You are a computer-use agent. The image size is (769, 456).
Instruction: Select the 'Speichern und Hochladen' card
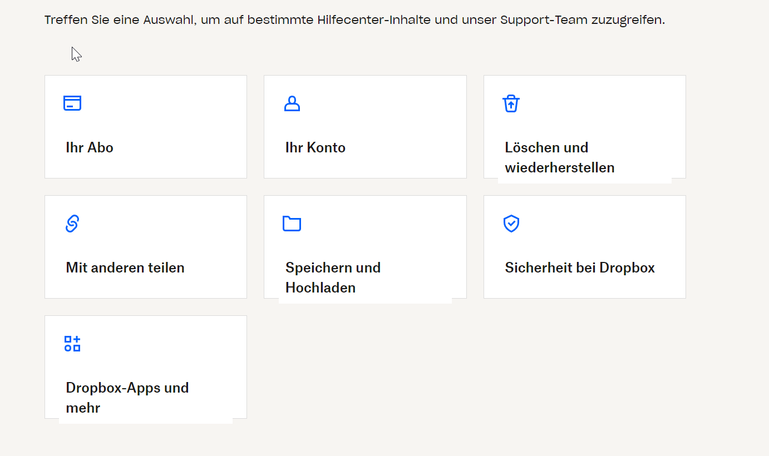[x=364, y=246]
